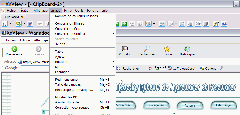
Task: Click the Scanner acquire icon
Action: (x=198, y=24)
